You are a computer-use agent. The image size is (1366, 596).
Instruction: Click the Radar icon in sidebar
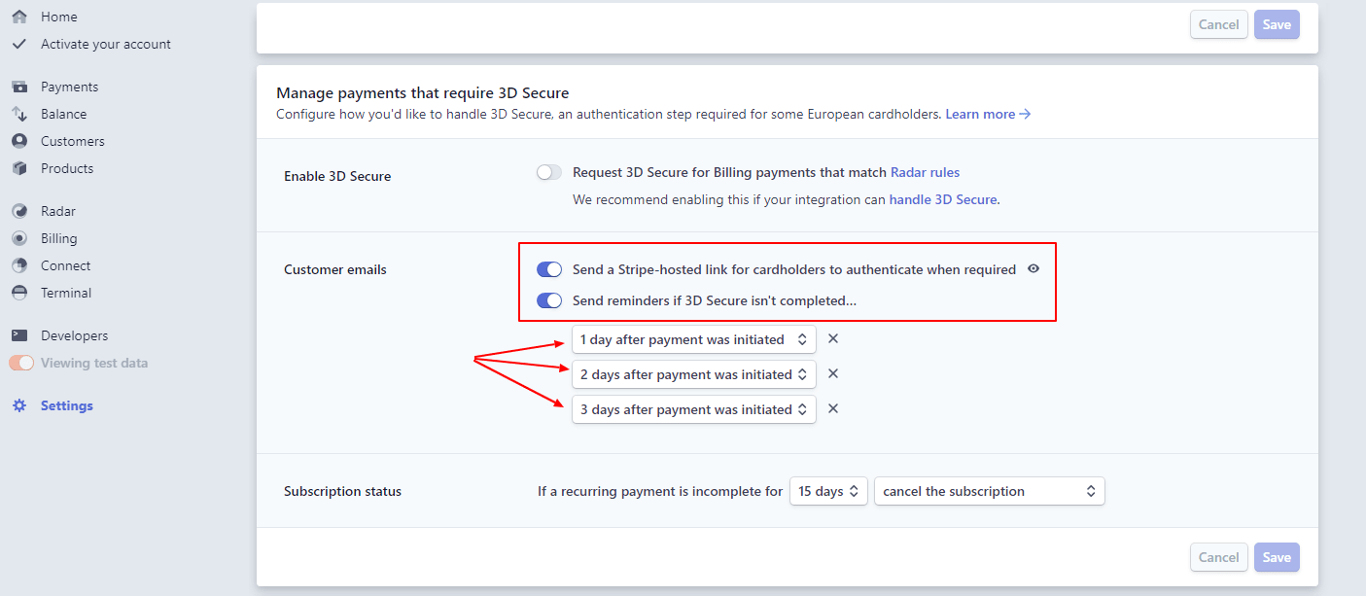point(19,211)
